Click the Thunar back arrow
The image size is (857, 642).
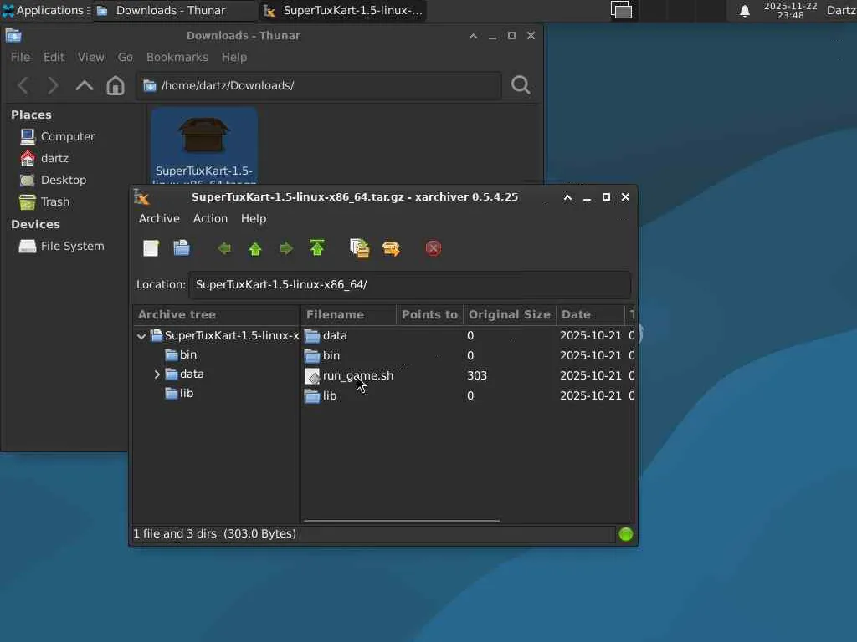coord(23,86)
